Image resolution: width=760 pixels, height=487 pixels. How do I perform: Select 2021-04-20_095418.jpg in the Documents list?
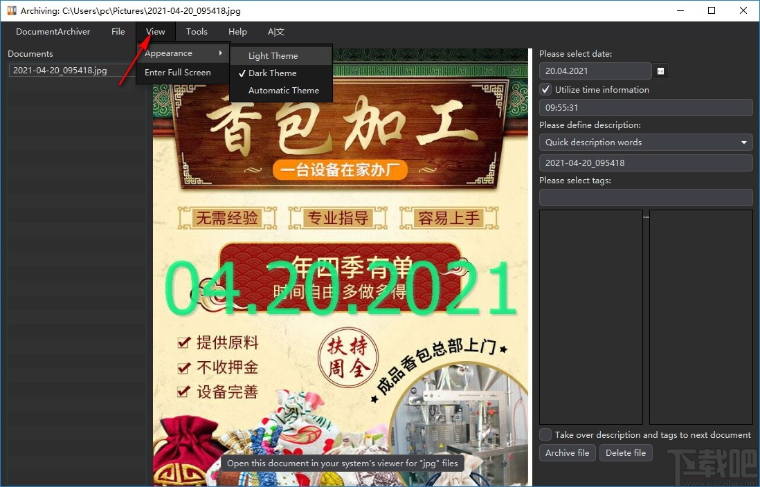coord(69,70)
